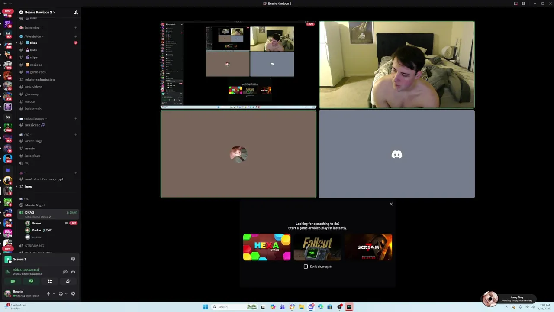Open the mod-chat-for-sexy-ppl channel

point(48,179)
